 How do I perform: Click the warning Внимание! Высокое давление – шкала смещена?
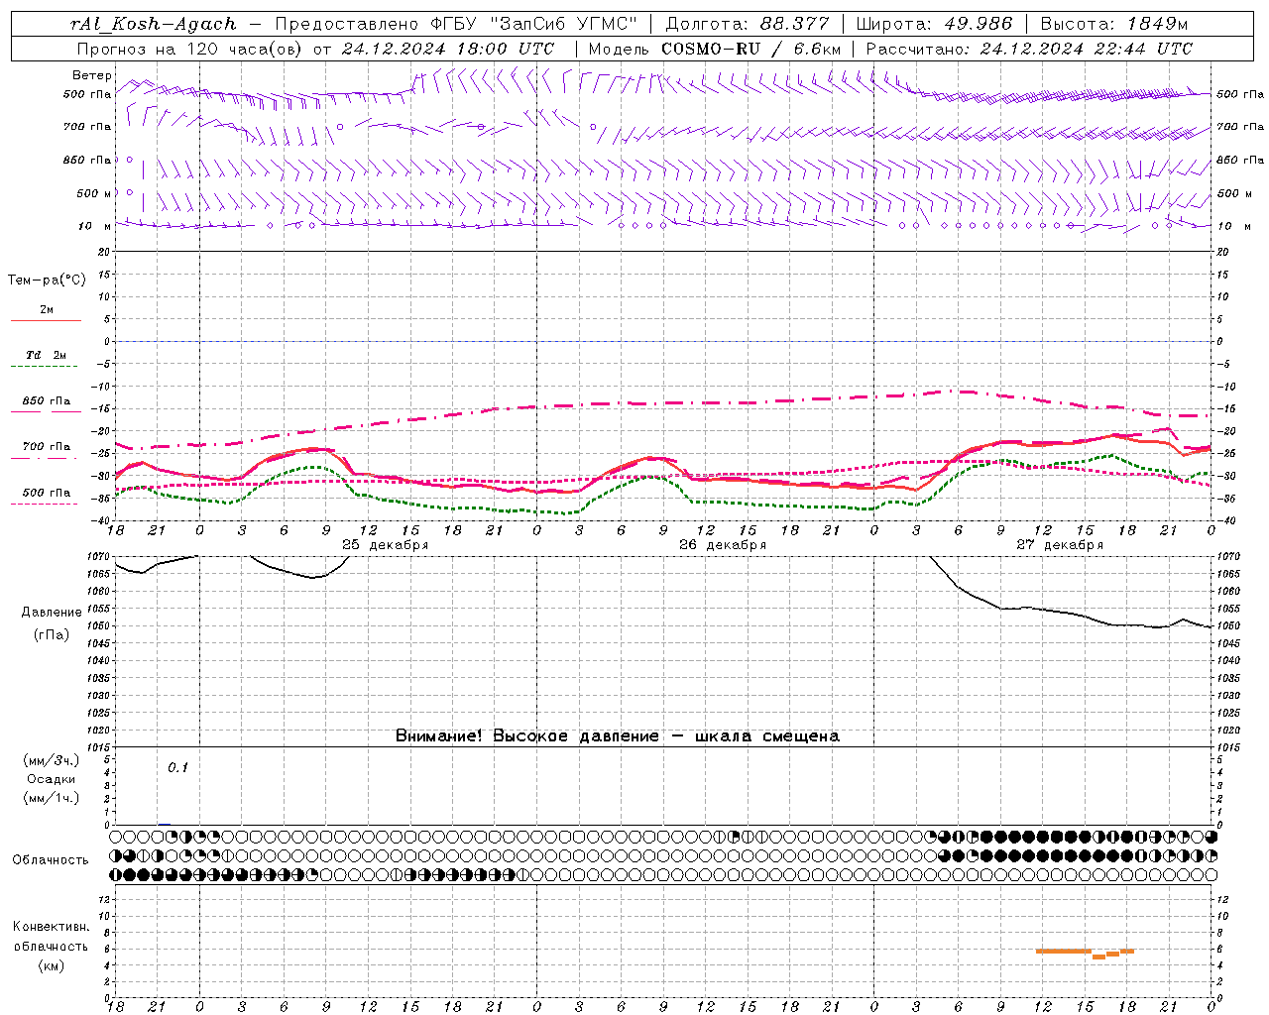click(617, 736)
